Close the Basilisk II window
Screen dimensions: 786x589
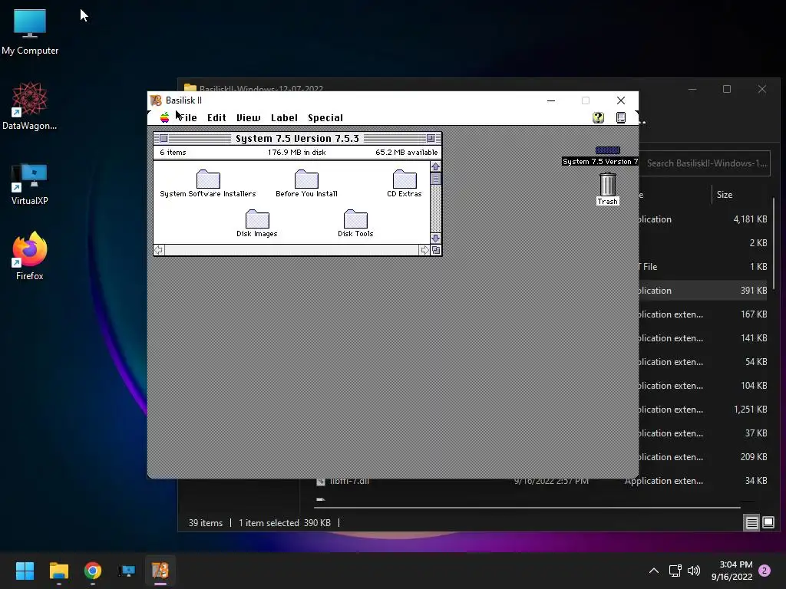coord(620,100)
